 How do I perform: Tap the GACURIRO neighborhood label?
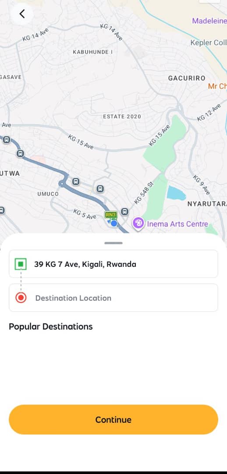(187, 78)
